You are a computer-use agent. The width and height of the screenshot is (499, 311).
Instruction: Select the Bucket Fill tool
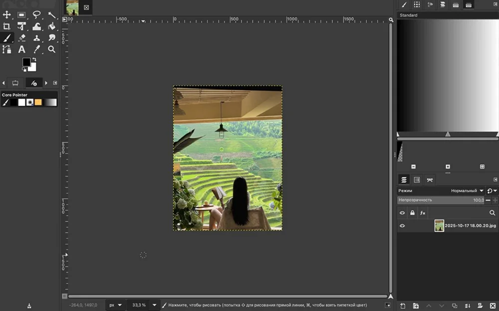pos(52,26)
